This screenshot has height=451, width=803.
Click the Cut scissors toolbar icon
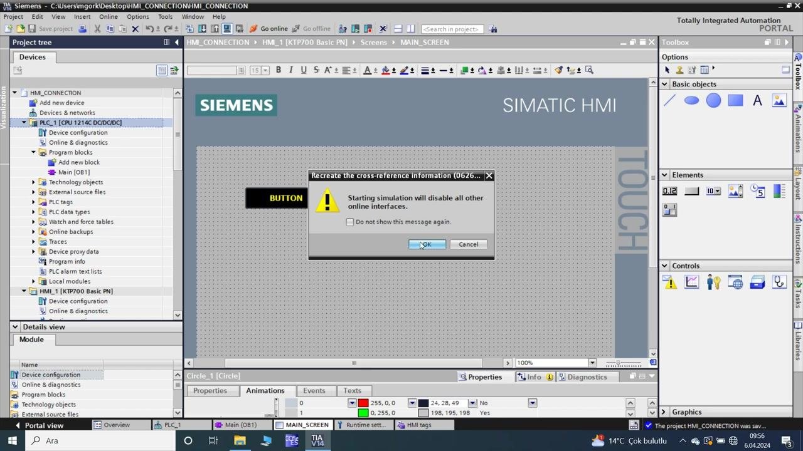click(97, 29)
